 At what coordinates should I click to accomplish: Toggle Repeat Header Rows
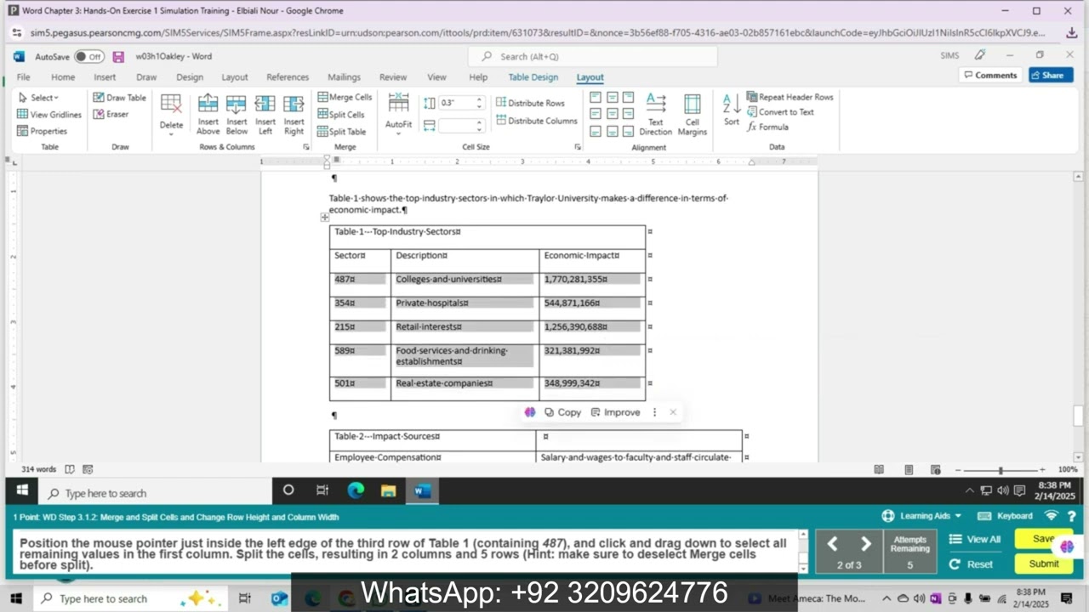[790, 97]
